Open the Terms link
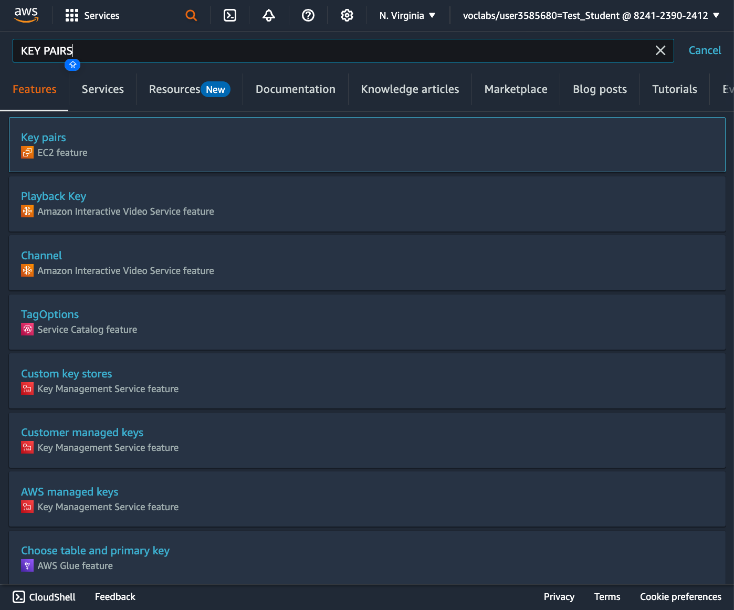Viewport: 734px width, 610px height. (607, 597)
